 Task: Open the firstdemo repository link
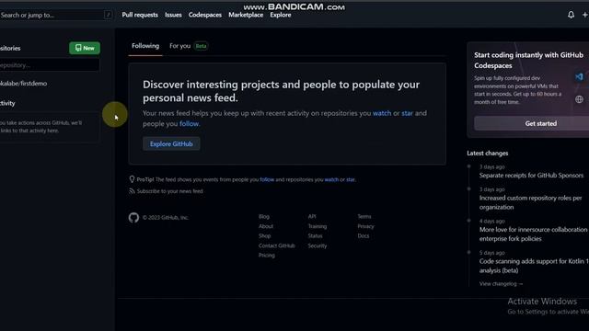[x=23, y=84]
